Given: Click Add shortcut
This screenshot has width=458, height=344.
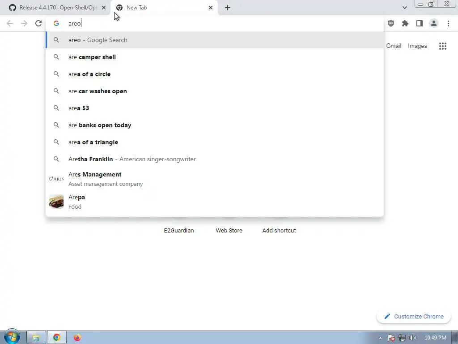Looking at the screenshot, I should (279, 231).
